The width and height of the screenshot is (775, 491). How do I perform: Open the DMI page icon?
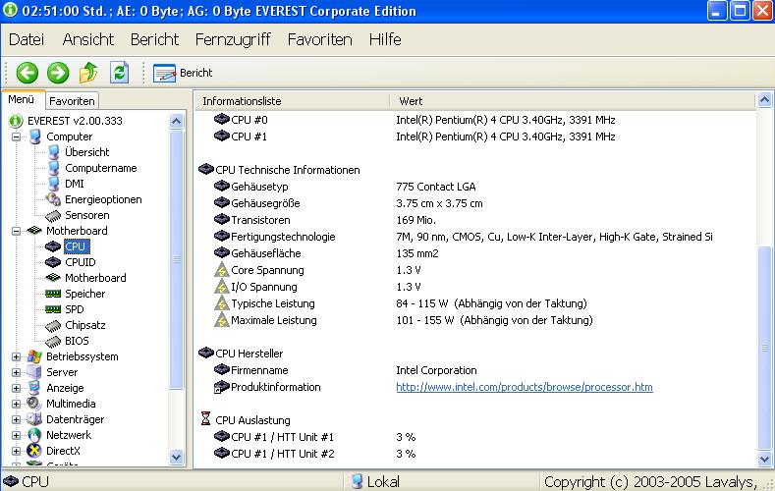click(x=53, y=184)
